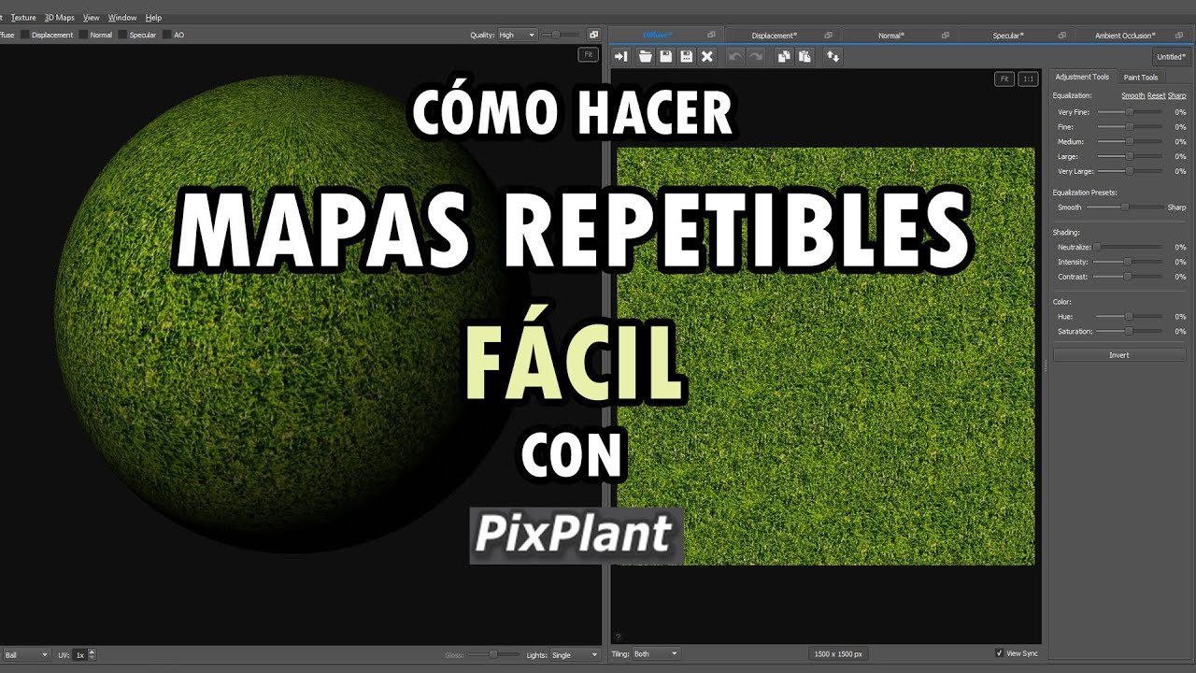The image size is (1196, 673).
Task: Click the UV 1x input field
Action: point(80,655)
